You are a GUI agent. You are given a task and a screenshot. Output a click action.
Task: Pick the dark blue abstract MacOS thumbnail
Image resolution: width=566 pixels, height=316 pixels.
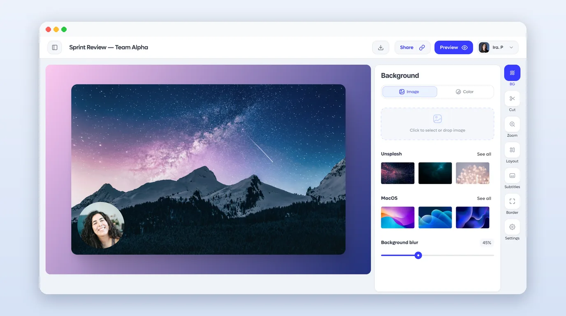coord(473,218)
